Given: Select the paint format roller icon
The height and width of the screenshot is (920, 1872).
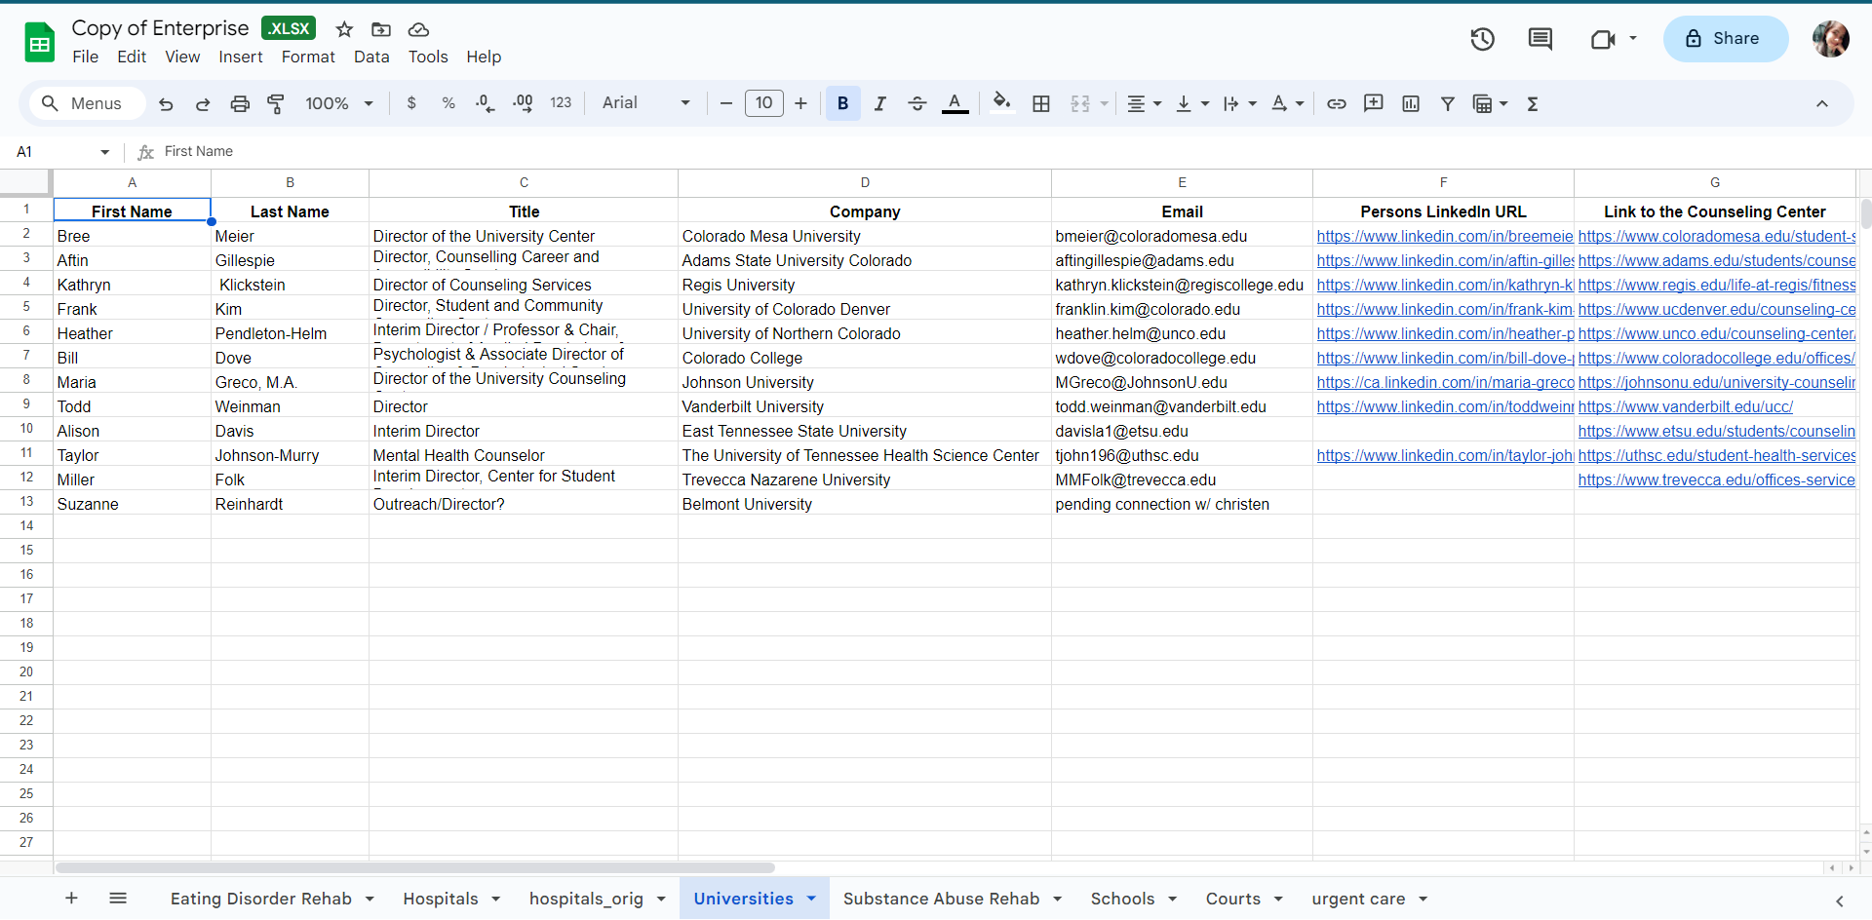Looking at the screenshot, I should click(x=276, y=103).
